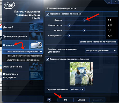Select Повышение качества изображения submenu item

[24, 56]
